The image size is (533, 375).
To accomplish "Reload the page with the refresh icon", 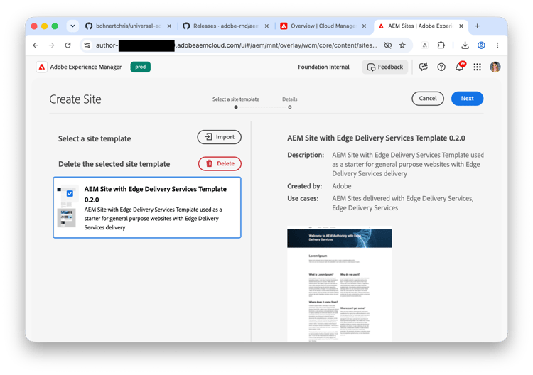I will pos(68,45).
